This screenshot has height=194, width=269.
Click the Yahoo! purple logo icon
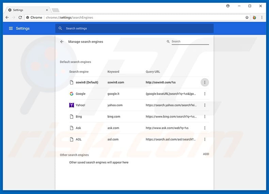[72, 105]
